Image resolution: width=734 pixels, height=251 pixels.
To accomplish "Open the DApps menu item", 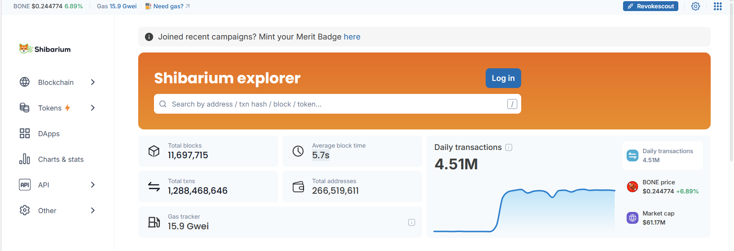I will (x=58, y=133).
